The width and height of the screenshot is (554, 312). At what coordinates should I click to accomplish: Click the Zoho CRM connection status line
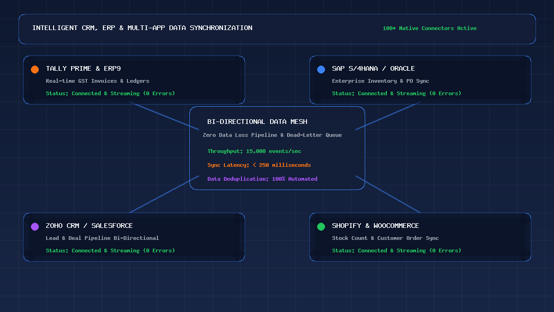point(110,251)
